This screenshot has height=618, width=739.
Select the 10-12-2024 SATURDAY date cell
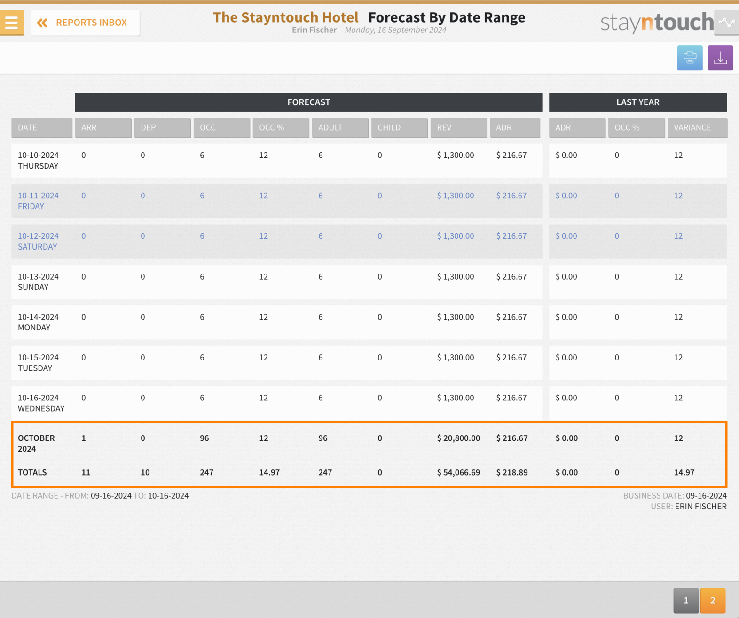point(38,241)
